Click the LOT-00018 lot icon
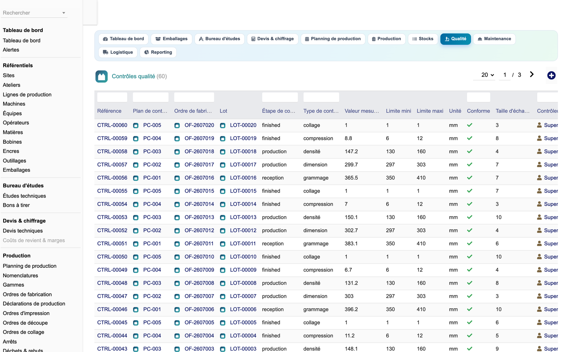The width and height of the screenshot is (570, 352). [x=222, y=152]
